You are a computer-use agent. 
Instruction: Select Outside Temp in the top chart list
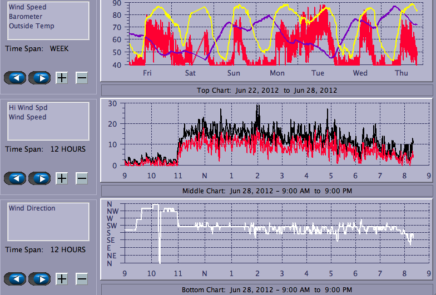coord(31,26)
